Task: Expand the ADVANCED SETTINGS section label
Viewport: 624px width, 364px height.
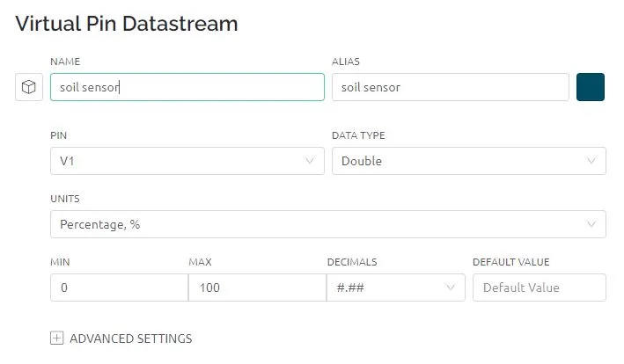Action: [130, 339]
